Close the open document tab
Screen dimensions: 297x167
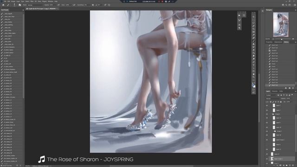[58, 9]
